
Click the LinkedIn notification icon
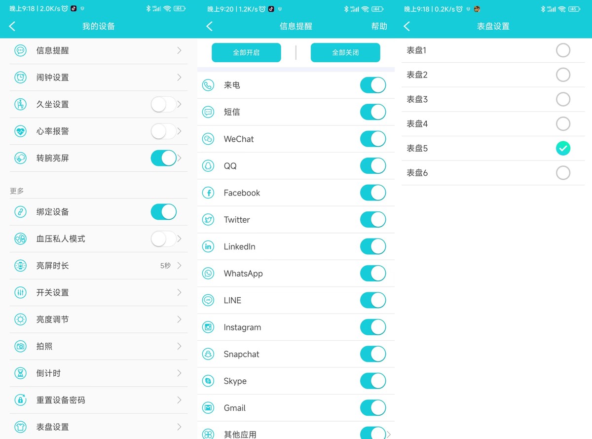[208, 246]
